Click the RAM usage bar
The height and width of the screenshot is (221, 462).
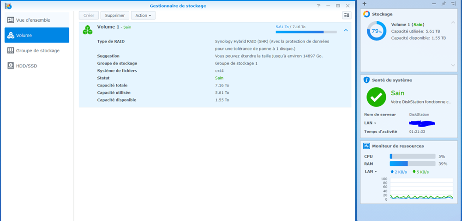pyautogui.click(x=413, y=164)
